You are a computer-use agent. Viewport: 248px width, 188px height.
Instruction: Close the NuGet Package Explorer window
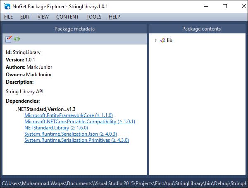(x=244, y=6)
